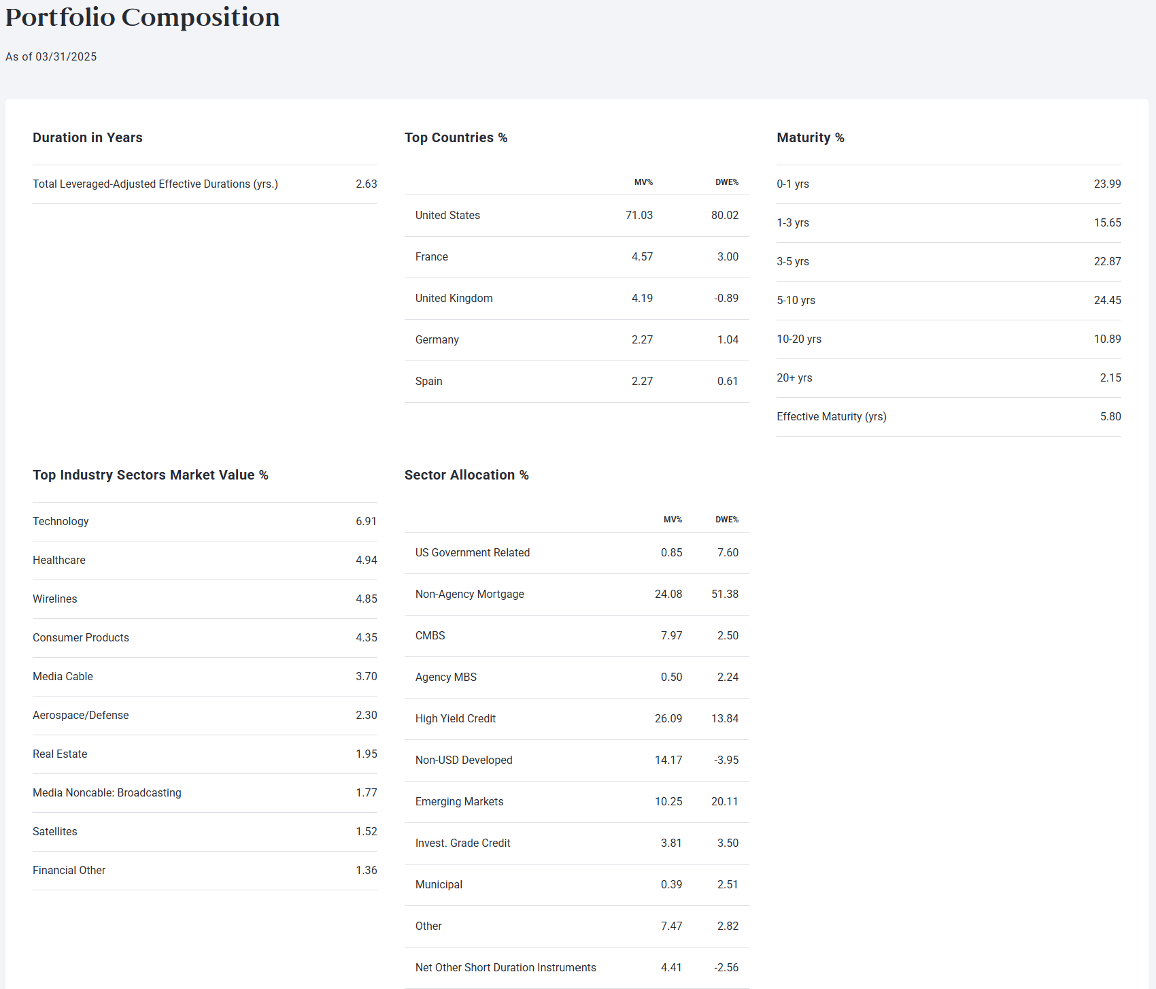This screenshot has width=1156, height=989.
Task: Click the United Kingdom row label
Action: click(x=454, y=299)
